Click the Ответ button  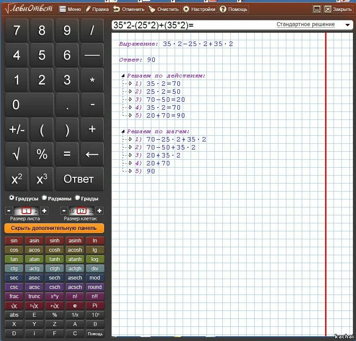[79, 179]
